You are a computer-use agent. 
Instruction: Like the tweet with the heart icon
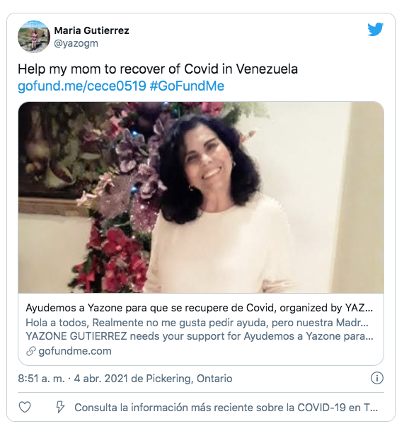click(x=25, y=407)
